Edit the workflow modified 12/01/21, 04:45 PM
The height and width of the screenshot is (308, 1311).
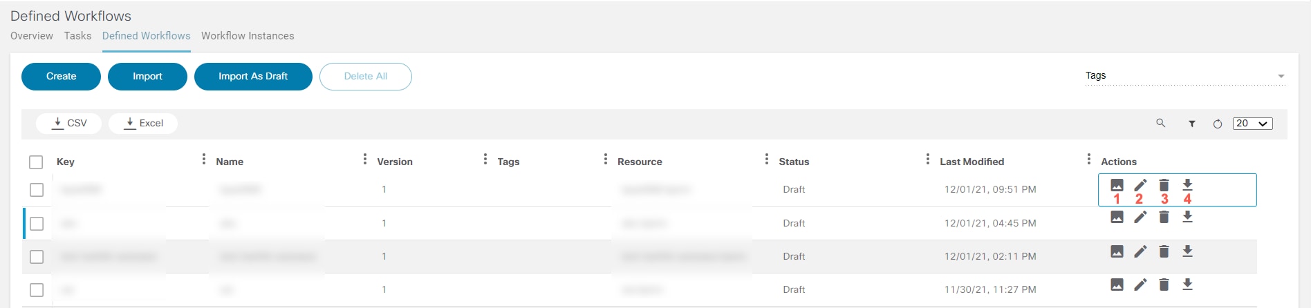point(1140,217)
